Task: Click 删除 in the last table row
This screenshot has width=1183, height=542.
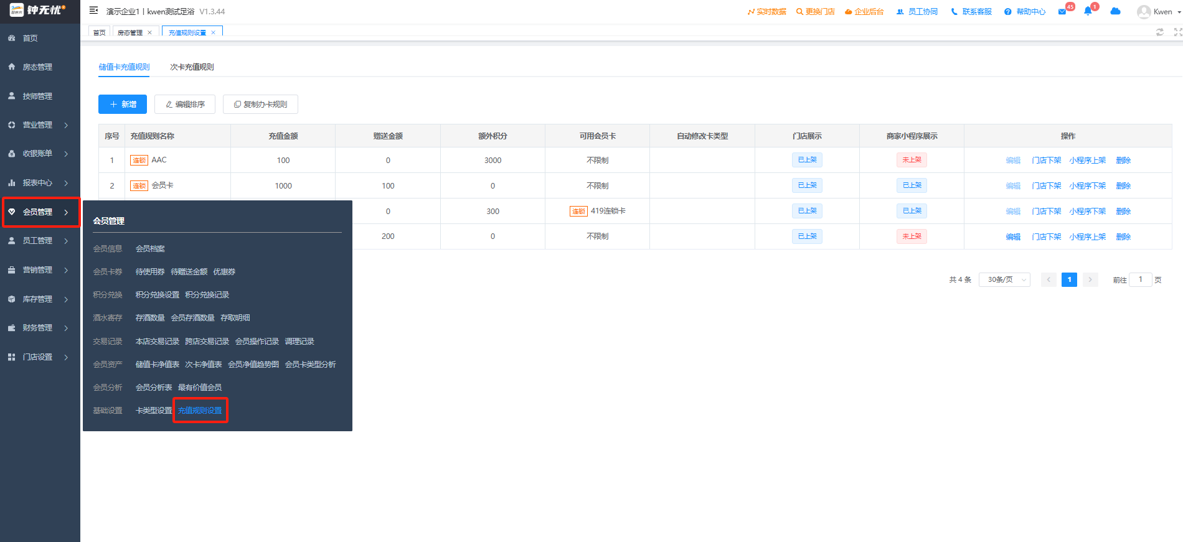Action: point(1123,237)
